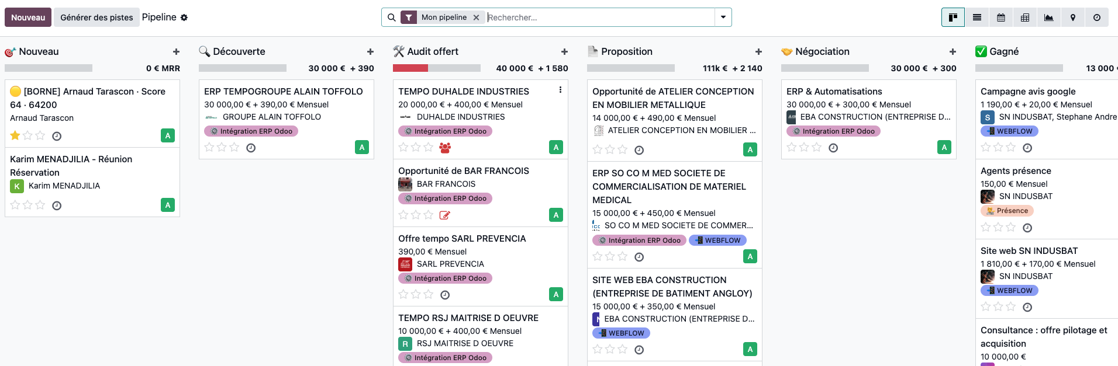Switch to Activity view
The height and width of the screenshot is (366, 1118).
coord(1097,18)
